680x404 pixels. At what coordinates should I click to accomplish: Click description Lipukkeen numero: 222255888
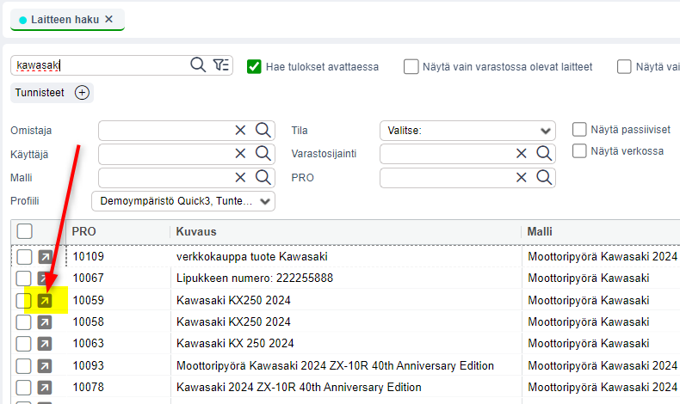coord(255,278)
